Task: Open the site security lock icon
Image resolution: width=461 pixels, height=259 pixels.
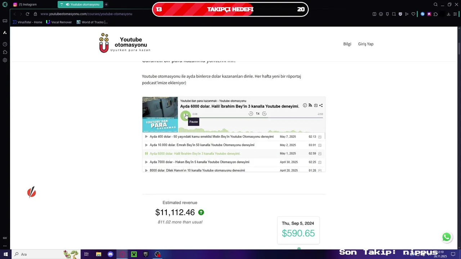Action: (35, 14)
